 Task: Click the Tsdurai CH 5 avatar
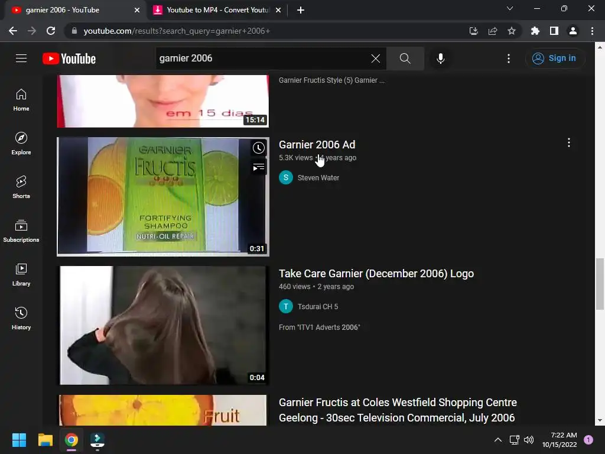click(286, 307)
